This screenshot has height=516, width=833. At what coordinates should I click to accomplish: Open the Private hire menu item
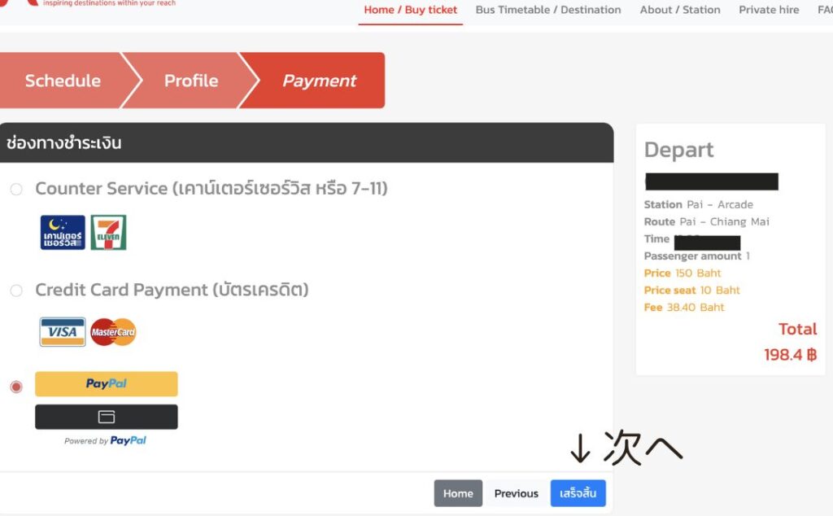(x=769, y=11)
